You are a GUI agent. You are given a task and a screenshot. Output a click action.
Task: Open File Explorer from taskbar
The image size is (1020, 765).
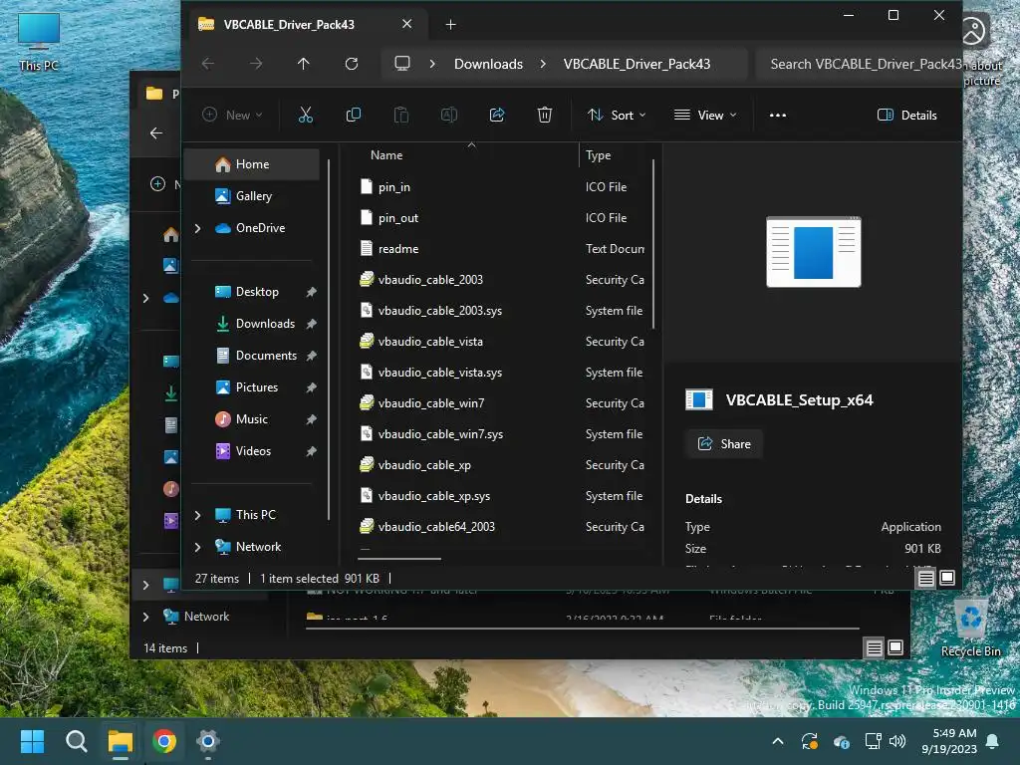(121, 741)
